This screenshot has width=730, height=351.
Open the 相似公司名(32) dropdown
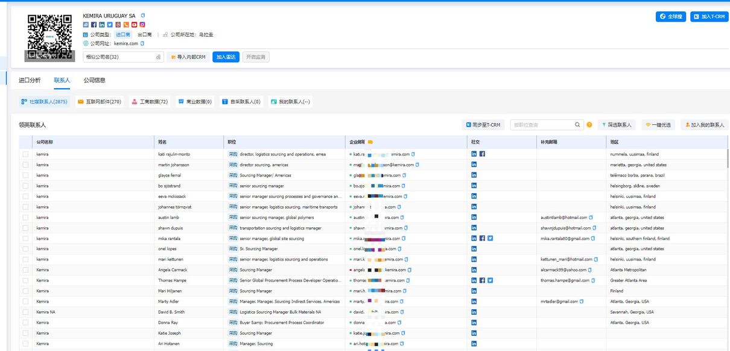coord(123,57)
